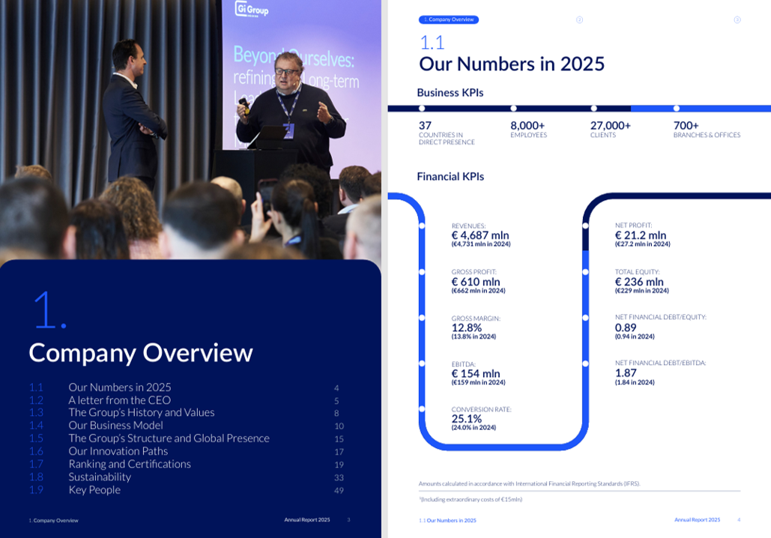Click the Gi Group logo on presentation screen

tap(252, 9)
